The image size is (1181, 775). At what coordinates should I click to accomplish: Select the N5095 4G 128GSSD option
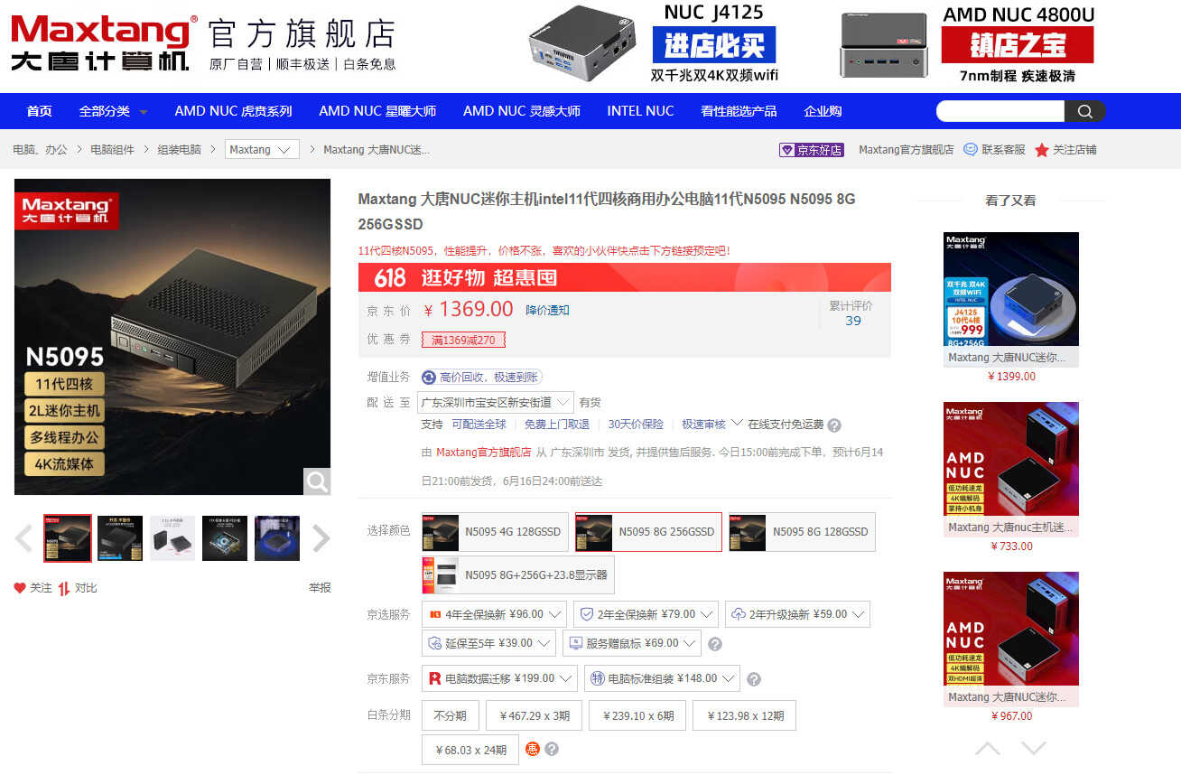495,532
